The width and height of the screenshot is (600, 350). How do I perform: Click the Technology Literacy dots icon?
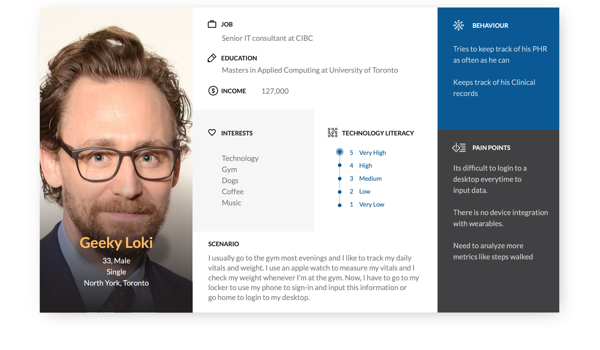point(332,133)
